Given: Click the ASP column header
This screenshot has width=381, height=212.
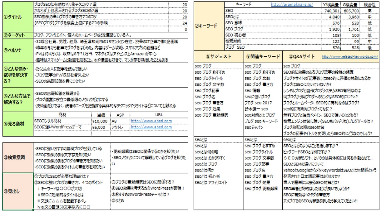Looking at the screenshot, I should (x=120, y=115).
